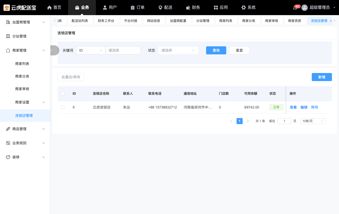339x214 pixels.
Task: Close the 连锁店管理 tab
Action: pos(331,21)
